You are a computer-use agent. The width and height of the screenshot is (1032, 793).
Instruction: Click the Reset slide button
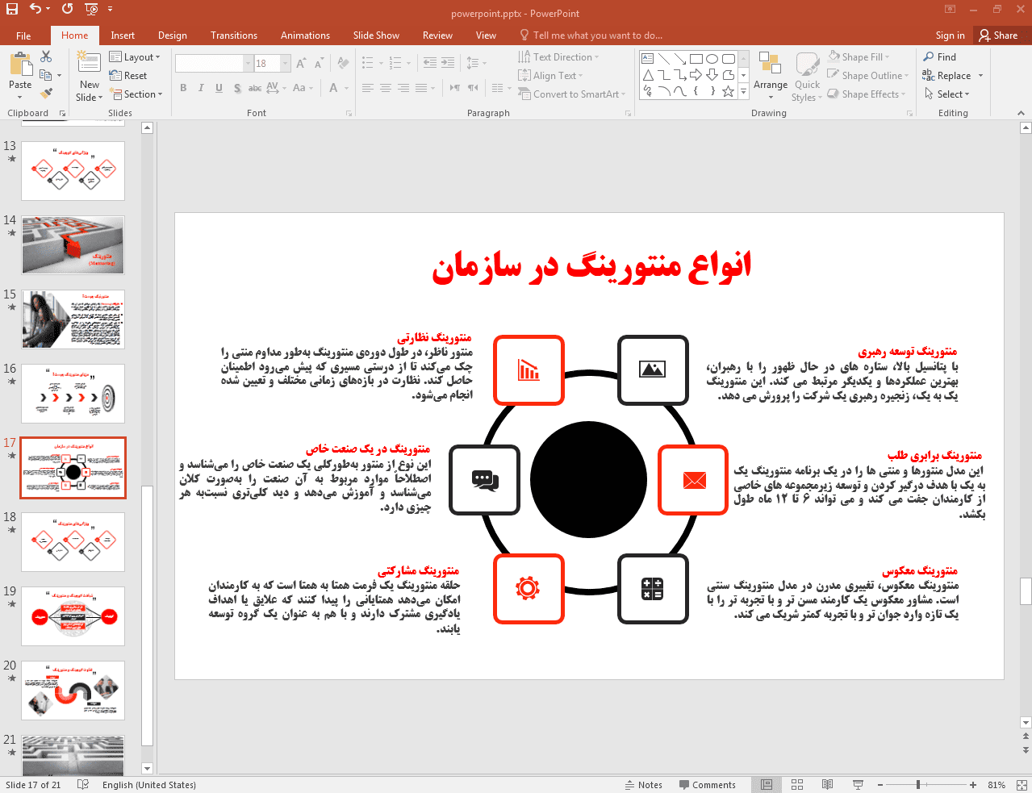tap(129, 76)
